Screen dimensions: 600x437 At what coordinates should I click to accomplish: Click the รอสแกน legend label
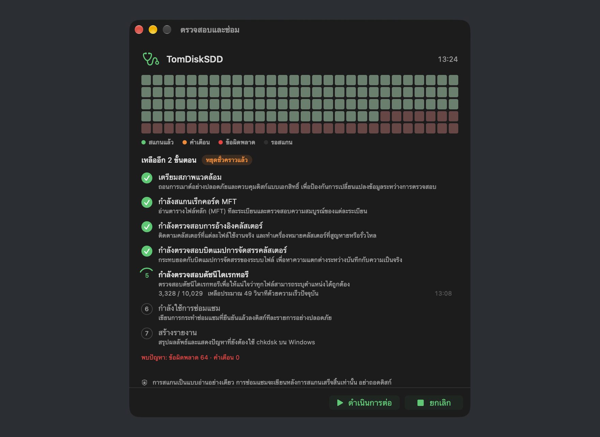(282, 142)
